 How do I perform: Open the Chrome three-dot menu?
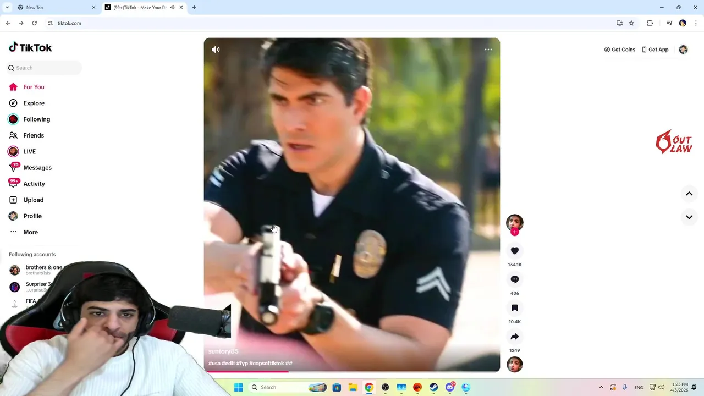tap(696, 23)
